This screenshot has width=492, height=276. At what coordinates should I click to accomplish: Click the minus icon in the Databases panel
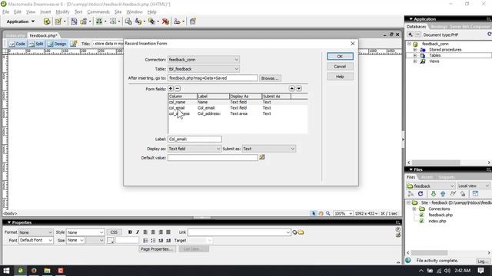[x=417, y=34]
